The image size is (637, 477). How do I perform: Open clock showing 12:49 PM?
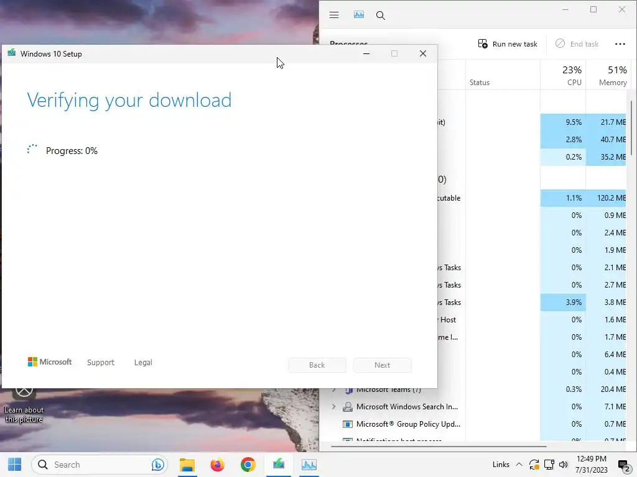(x=592, y=465)
